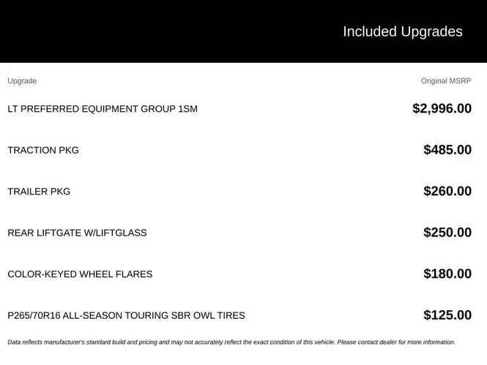
Task: Select the P265/70R16 all-season tires entry
Action: 126,315
